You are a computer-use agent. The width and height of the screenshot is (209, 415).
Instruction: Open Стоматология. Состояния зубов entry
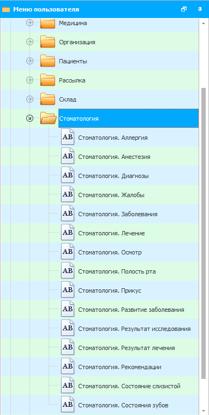[x=123, y=405]
